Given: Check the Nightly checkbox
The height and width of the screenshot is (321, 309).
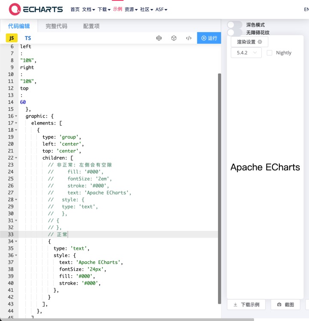Looking at the screenshot, I should click(270, 53).
